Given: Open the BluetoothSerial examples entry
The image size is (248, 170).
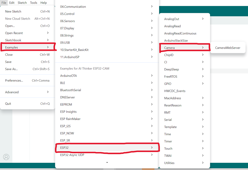Looking at the screenshot, I should tap(70, 90).
